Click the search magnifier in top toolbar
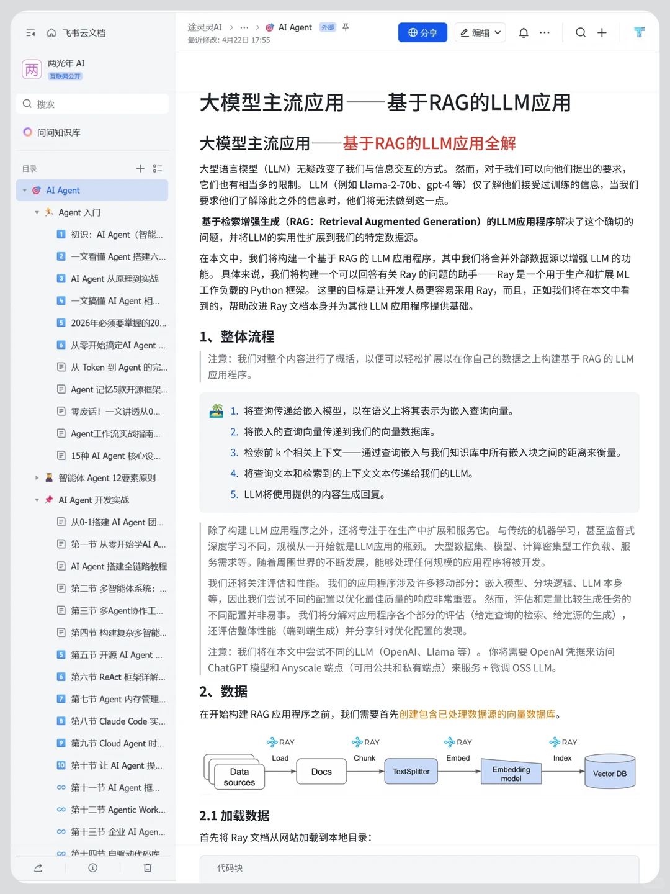 (x=581, y=32)
